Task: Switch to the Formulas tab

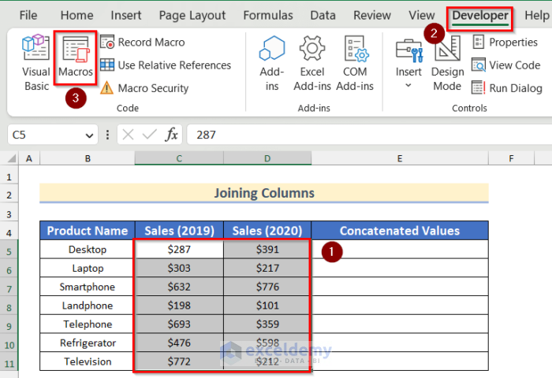Action: tap(268, 15)
